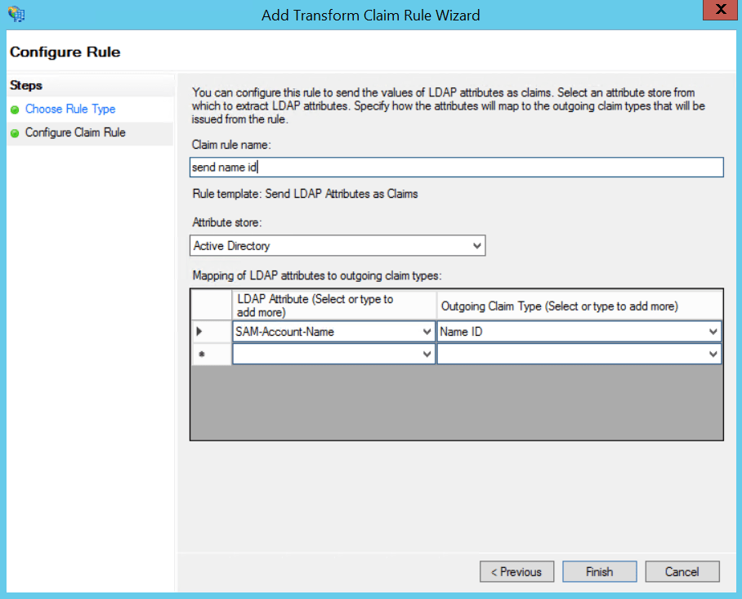742x599 pixels.
Task: Click the wizard icon in the title bar
Action: (16, 13)
